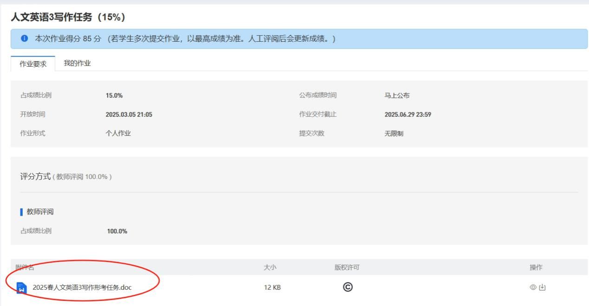Download the attached doc file

pos(542,287)
